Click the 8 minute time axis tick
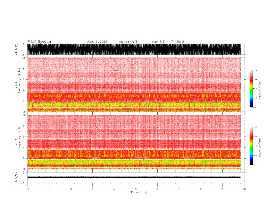 tap(201, 189)
